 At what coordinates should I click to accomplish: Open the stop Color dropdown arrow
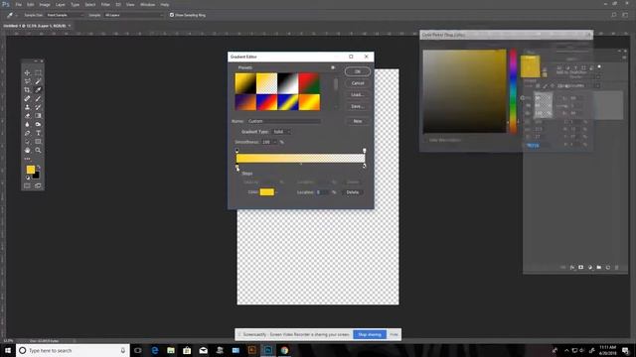click(x=276, y=192)
